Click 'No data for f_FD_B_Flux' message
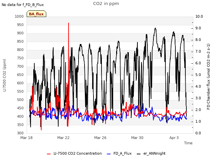 click(23, 5)
